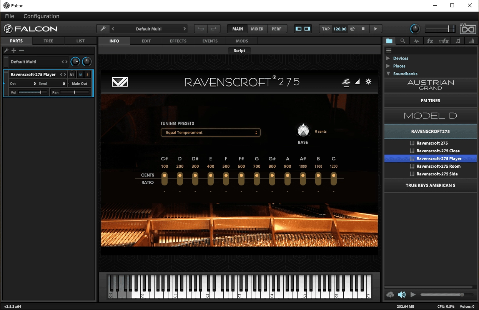This screenshot has height=310, width=479.
Task: Click the master volume slider in the top bar
Action: pos(440,29)
